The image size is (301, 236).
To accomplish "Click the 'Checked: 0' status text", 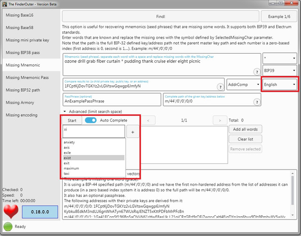I will coord(13,190).
